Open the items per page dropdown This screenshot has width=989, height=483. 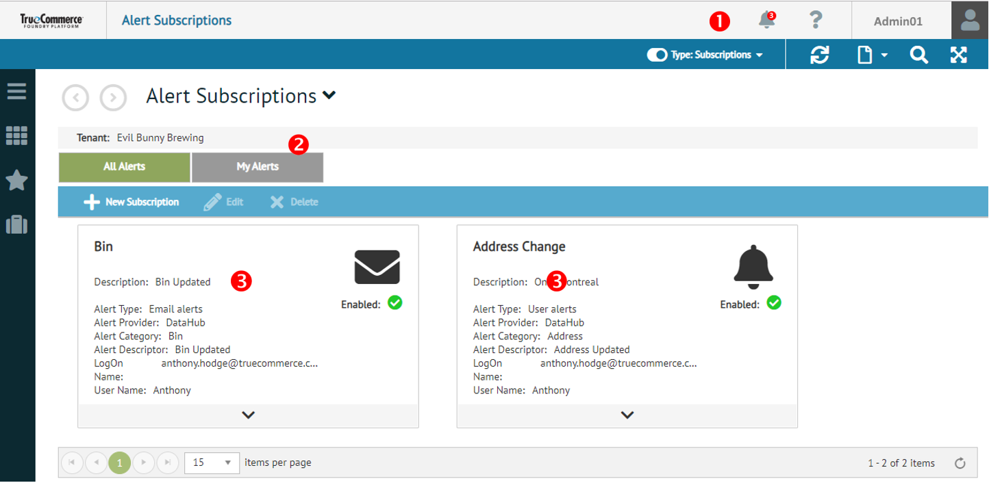[212, 463]
